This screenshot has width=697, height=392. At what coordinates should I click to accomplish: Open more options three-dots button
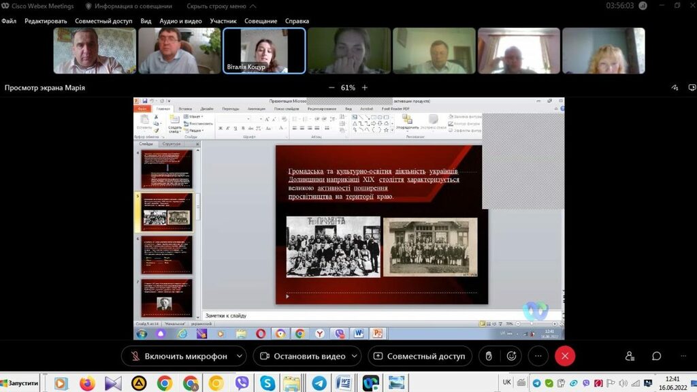(x=538, y=356)
